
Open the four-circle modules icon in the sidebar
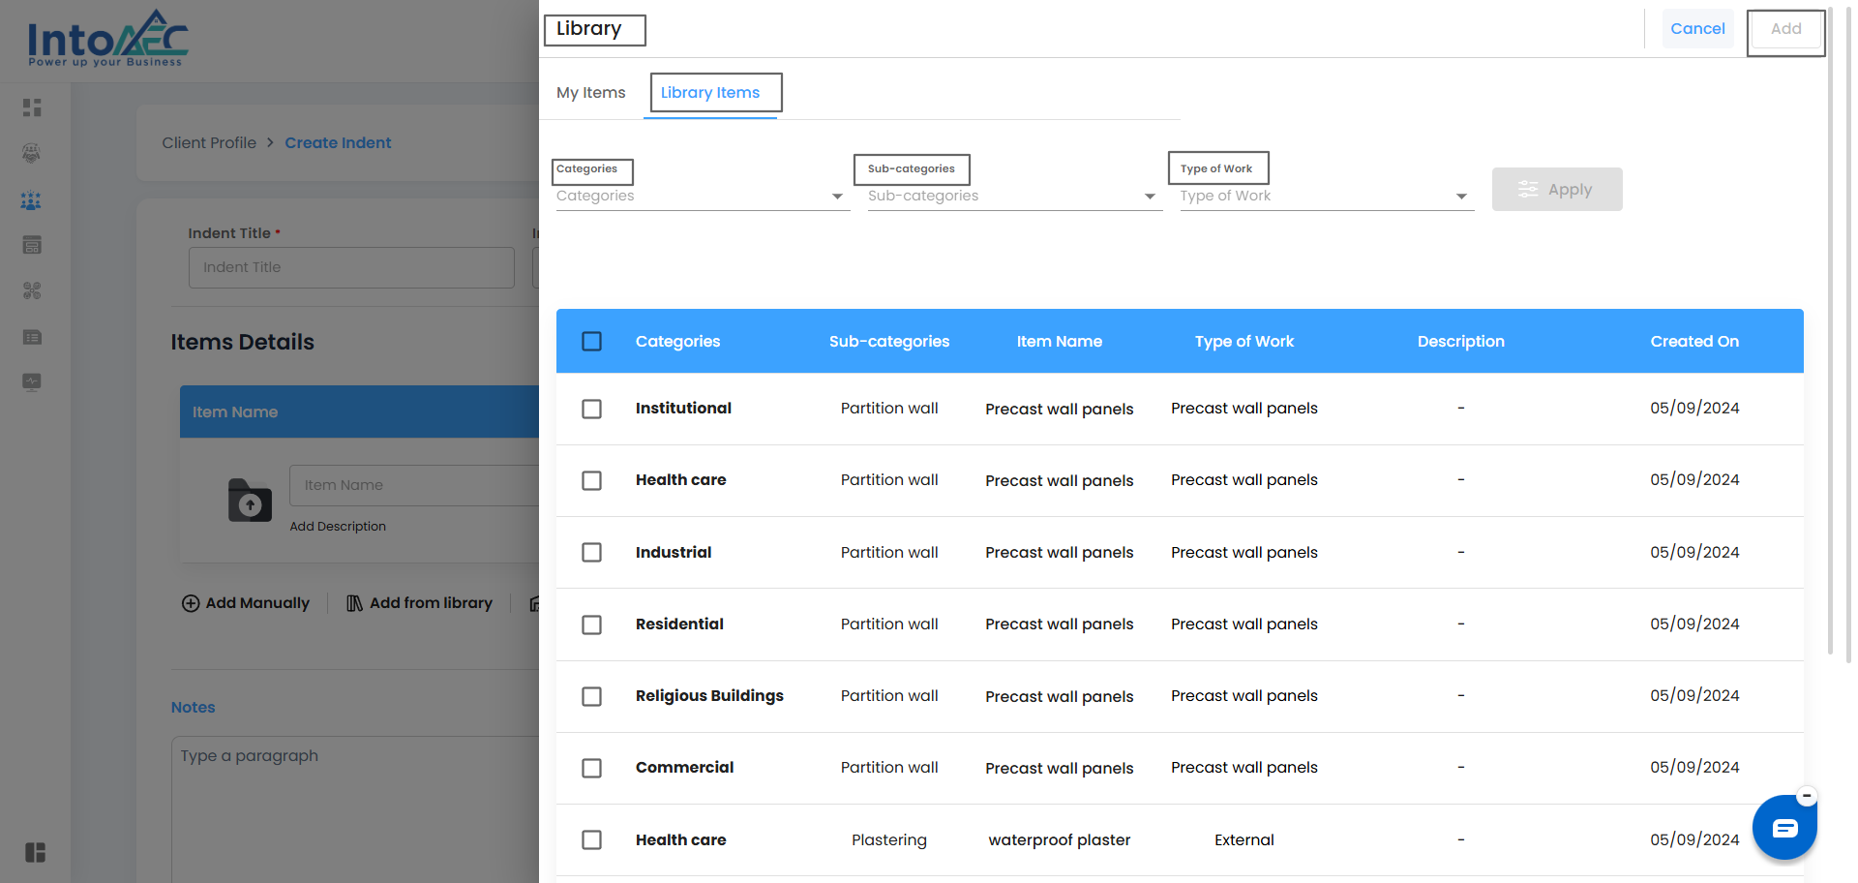coord(32,290)
